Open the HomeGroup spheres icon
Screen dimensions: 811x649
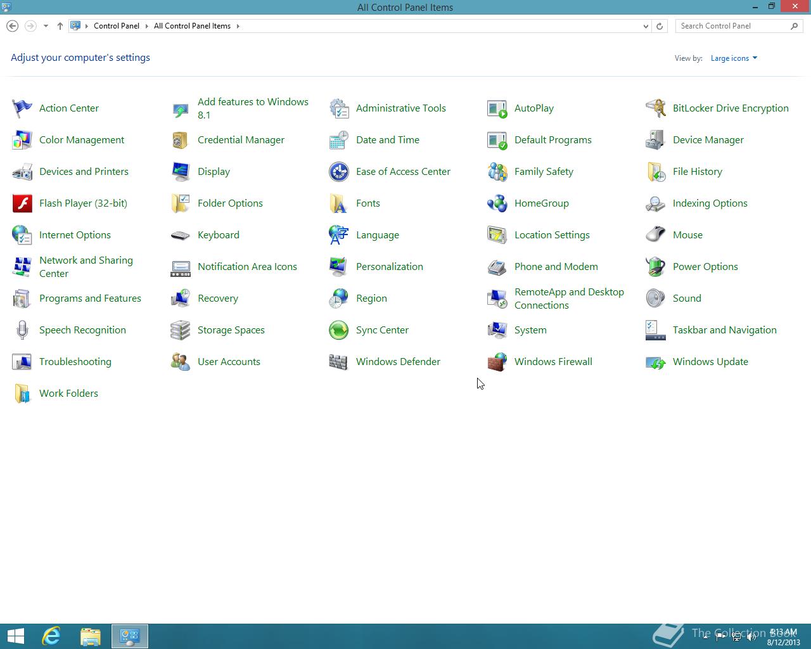pos(497,203)
